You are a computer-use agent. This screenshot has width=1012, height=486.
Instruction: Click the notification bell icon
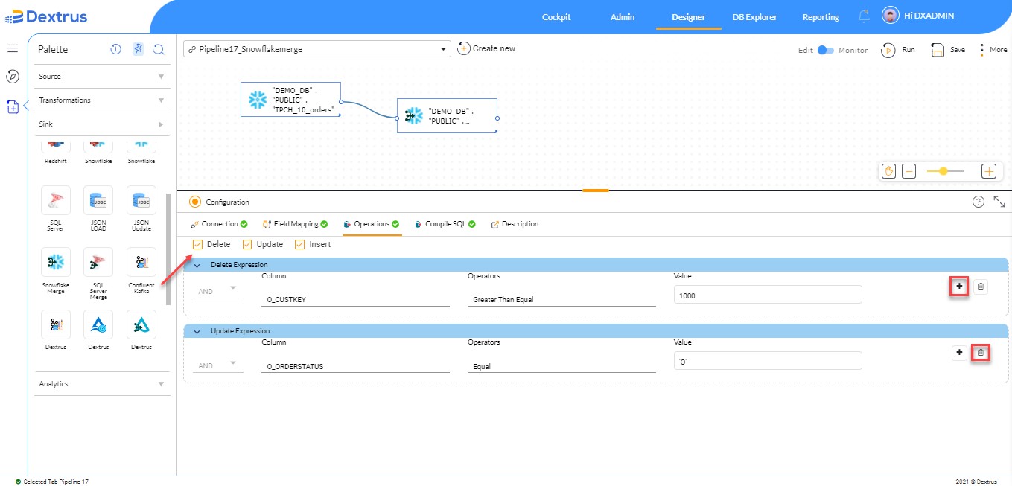tap(864, 16)
